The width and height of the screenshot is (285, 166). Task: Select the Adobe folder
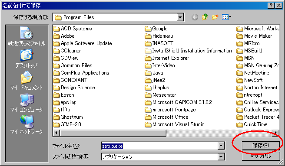click(64, 36)
